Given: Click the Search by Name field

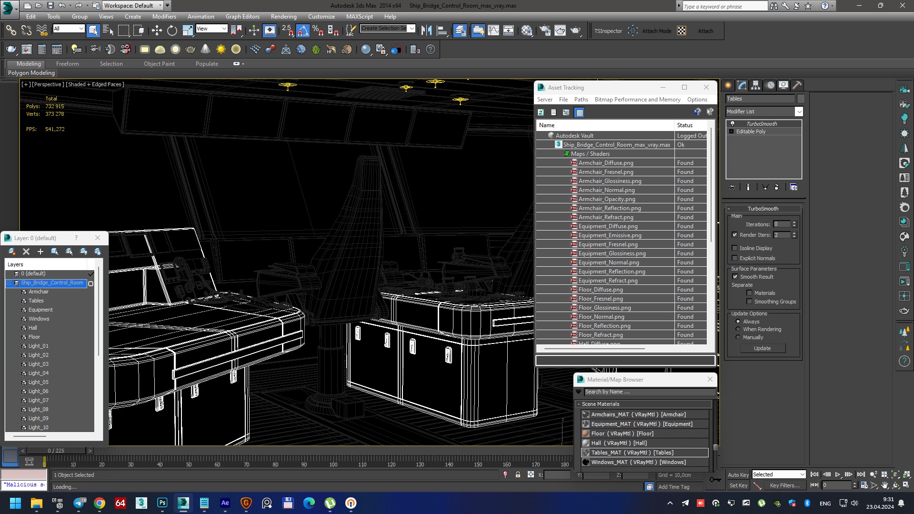Looking at the screenshot, I should pos(649,392).
